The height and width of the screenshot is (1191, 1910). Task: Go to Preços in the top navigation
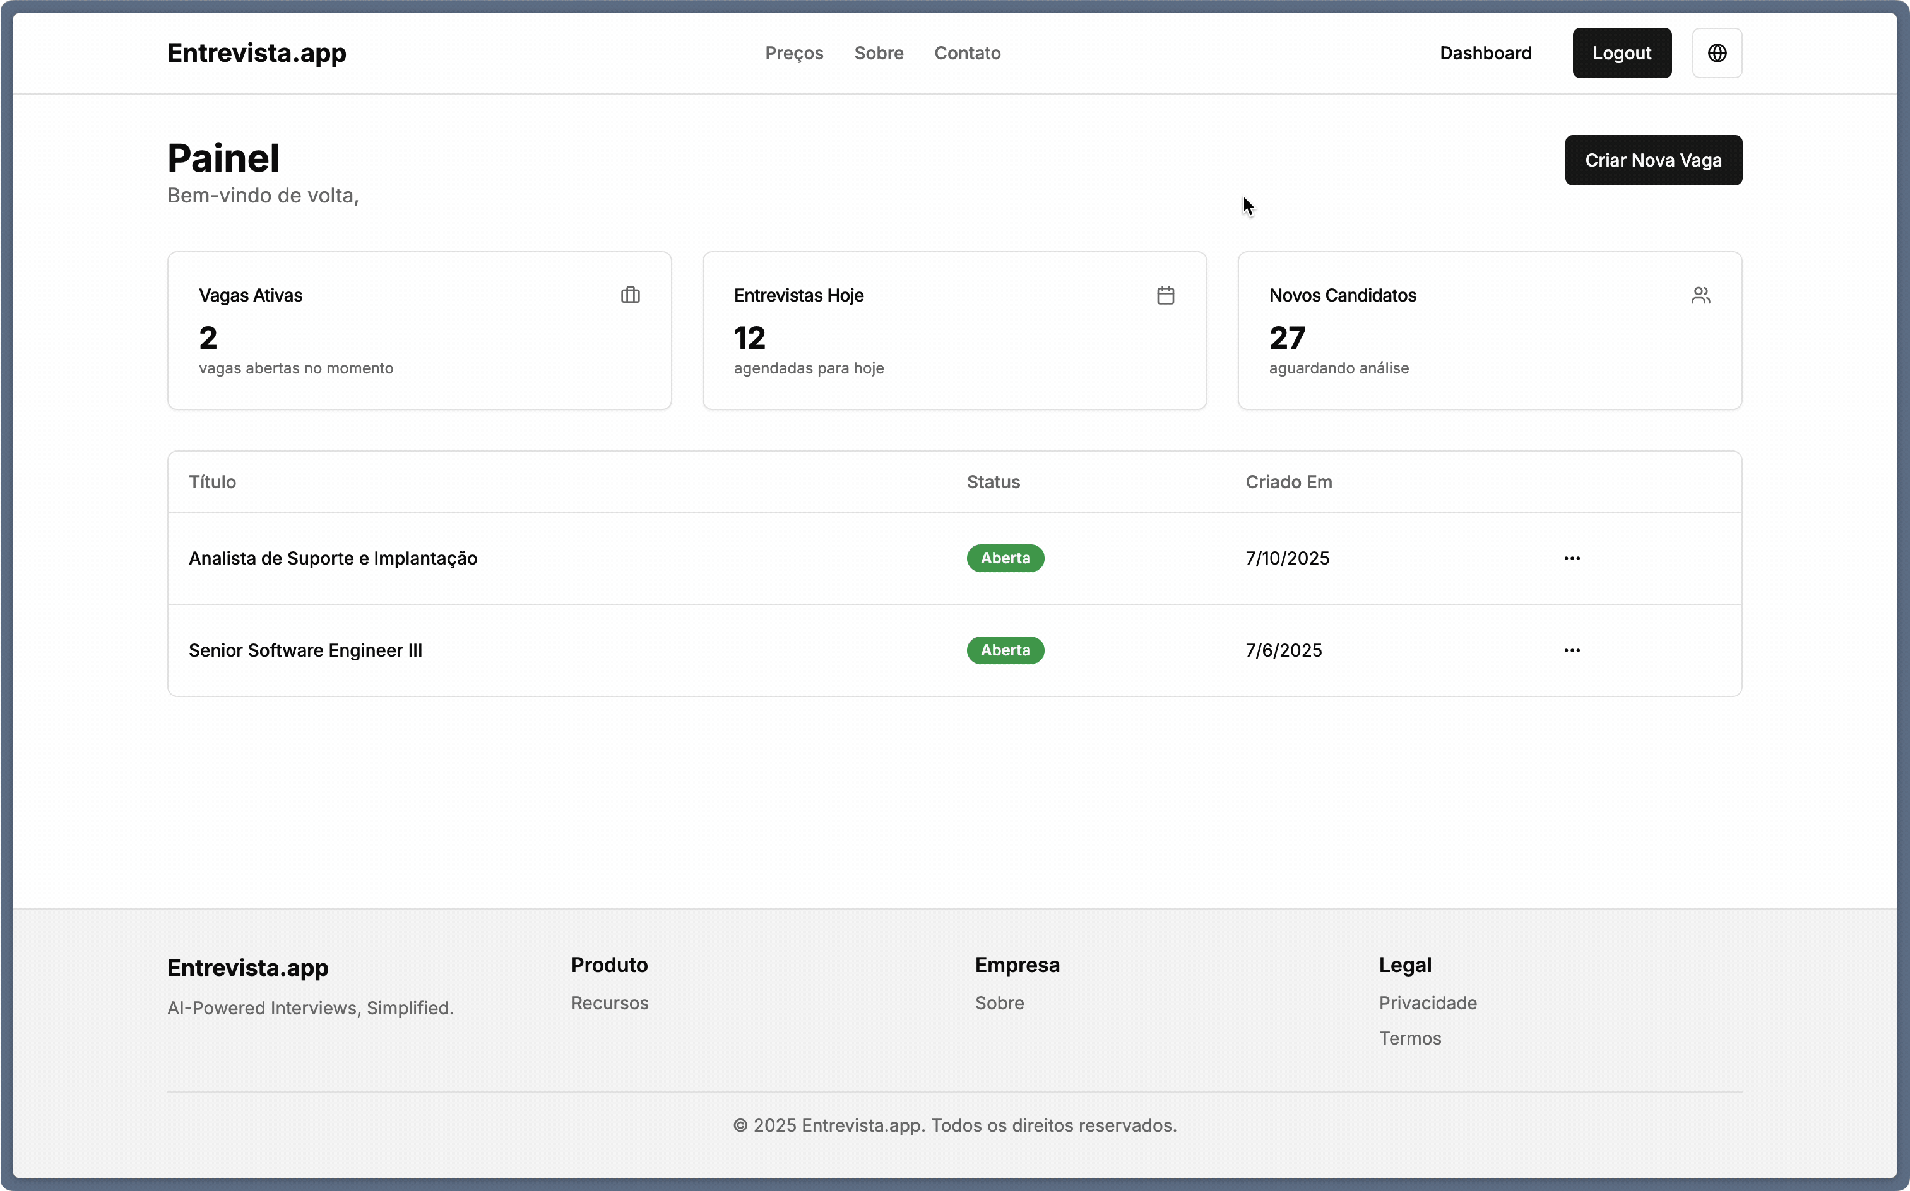[x=794, y=53]
